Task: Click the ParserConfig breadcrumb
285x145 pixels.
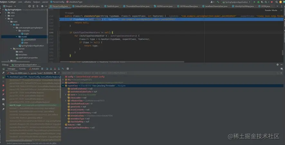Action: pyautogui.click(x=57, y=2)
